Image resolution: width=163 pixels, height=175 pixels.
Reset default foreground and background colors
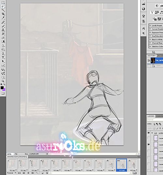pyautogui.click(x=1, y=84)
